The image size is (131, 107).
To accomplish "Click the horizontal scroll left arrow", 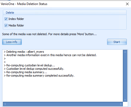I will [x=5, y=104].
